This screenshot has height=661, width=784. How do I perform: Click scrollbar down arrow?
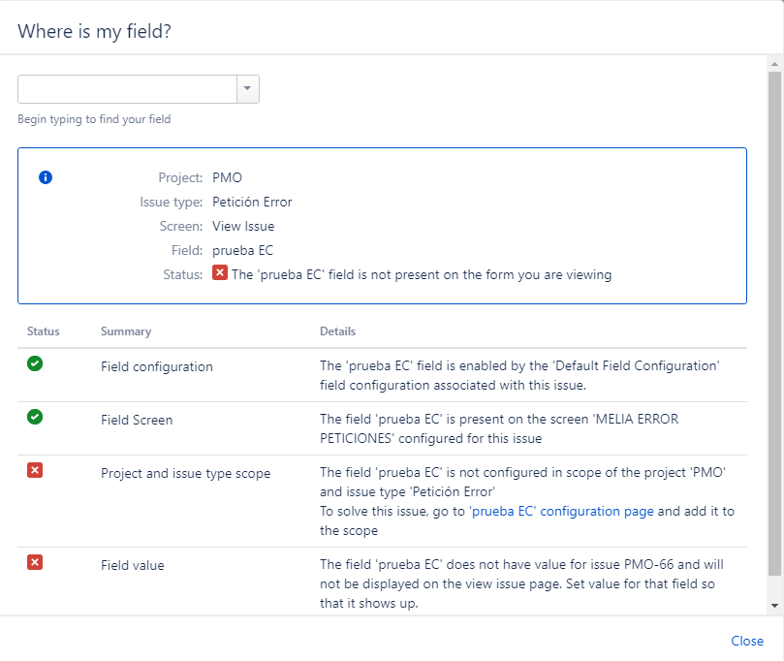click(774, 605)
